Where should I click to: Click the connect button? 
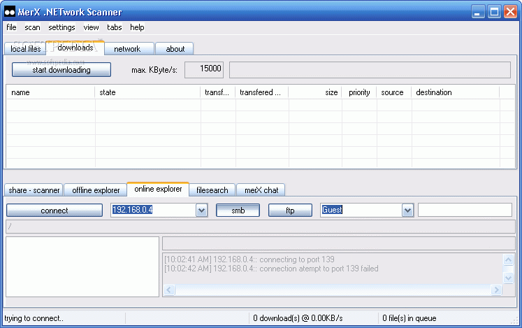click(55, 211)
